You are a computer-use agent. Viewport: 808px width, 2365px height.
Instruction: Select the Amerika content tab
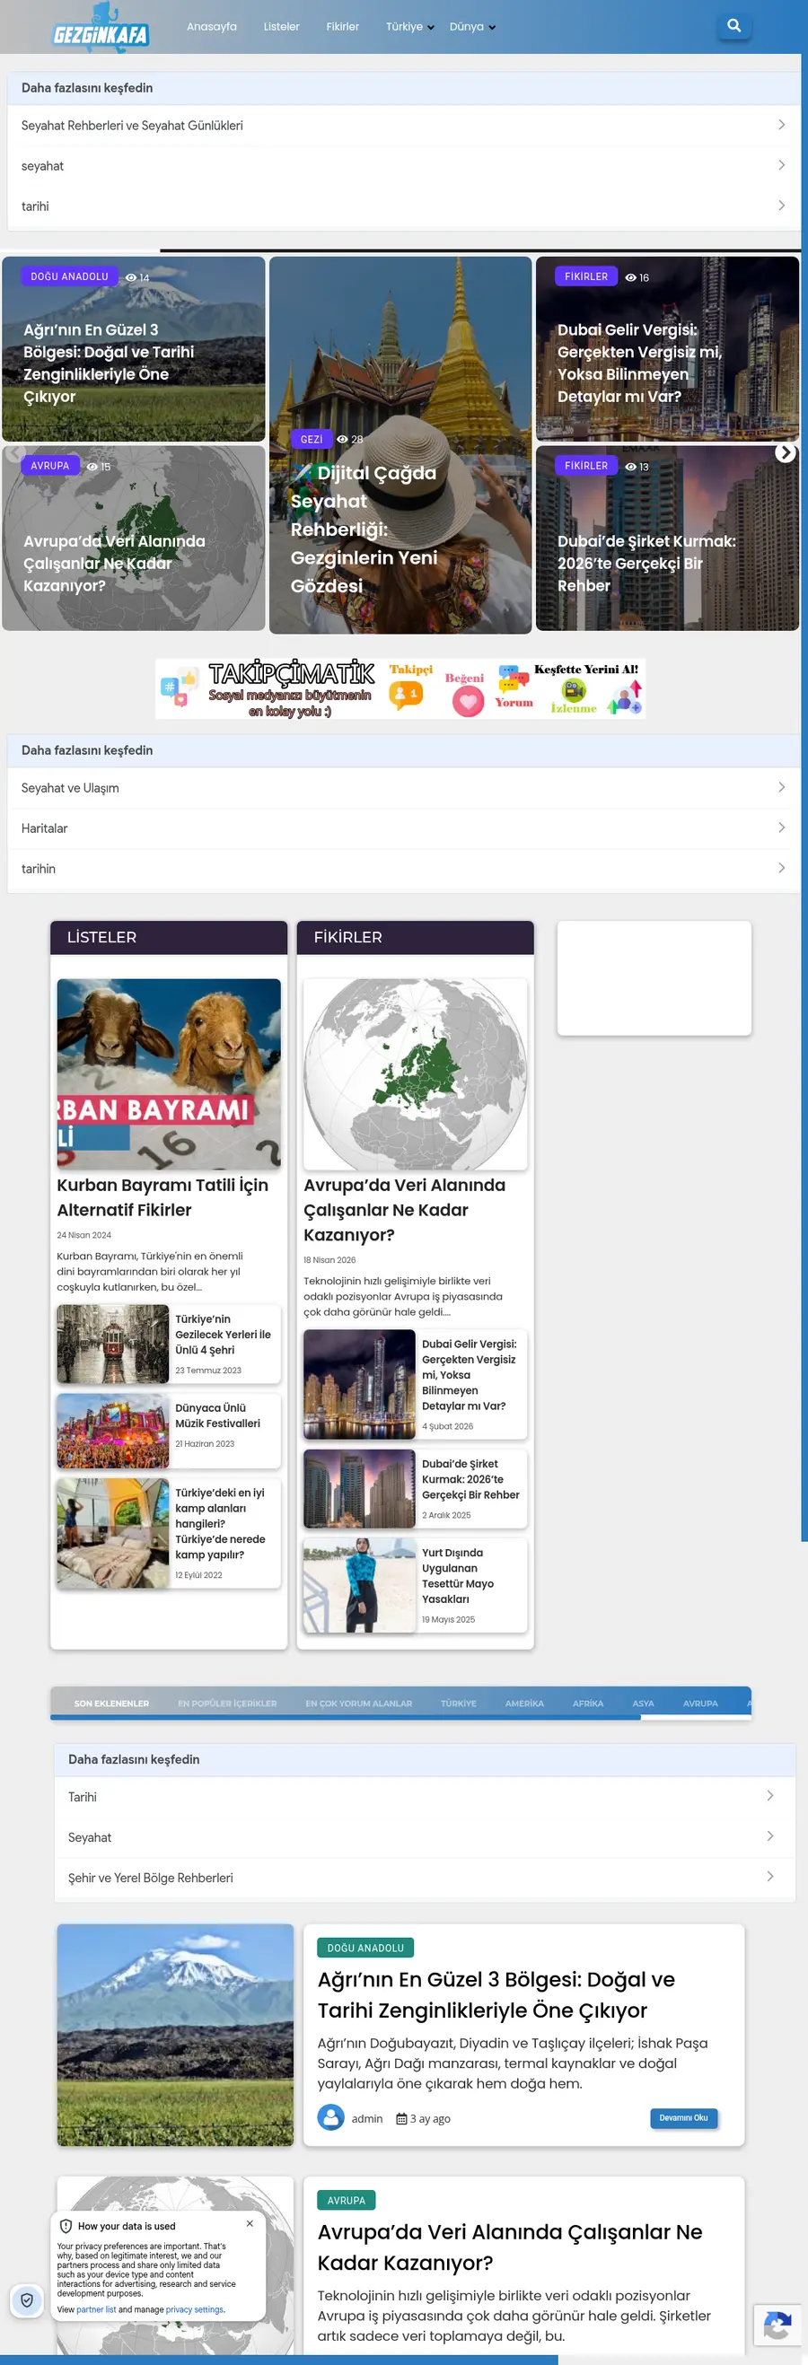click(x=524, y=1703)
